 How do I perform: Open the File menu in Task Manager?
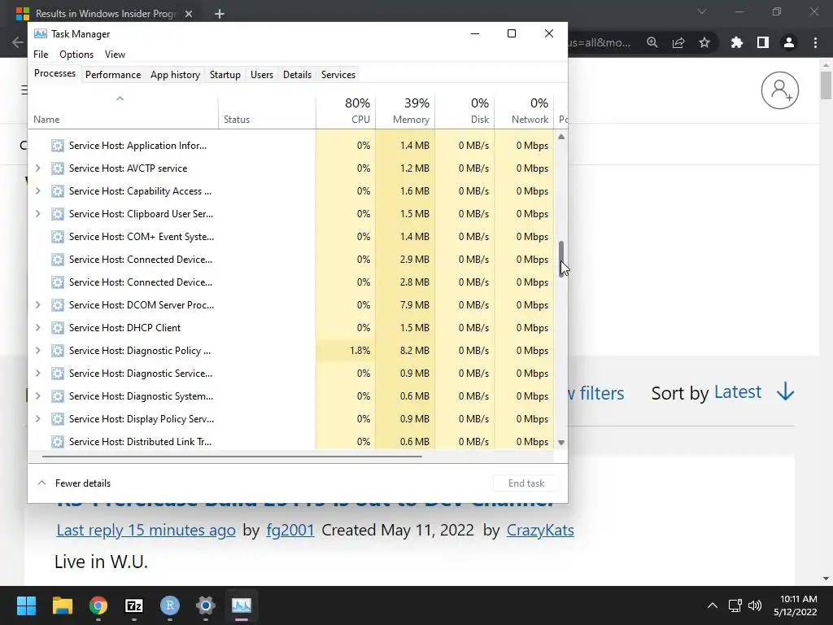click(x=41, y=55)
